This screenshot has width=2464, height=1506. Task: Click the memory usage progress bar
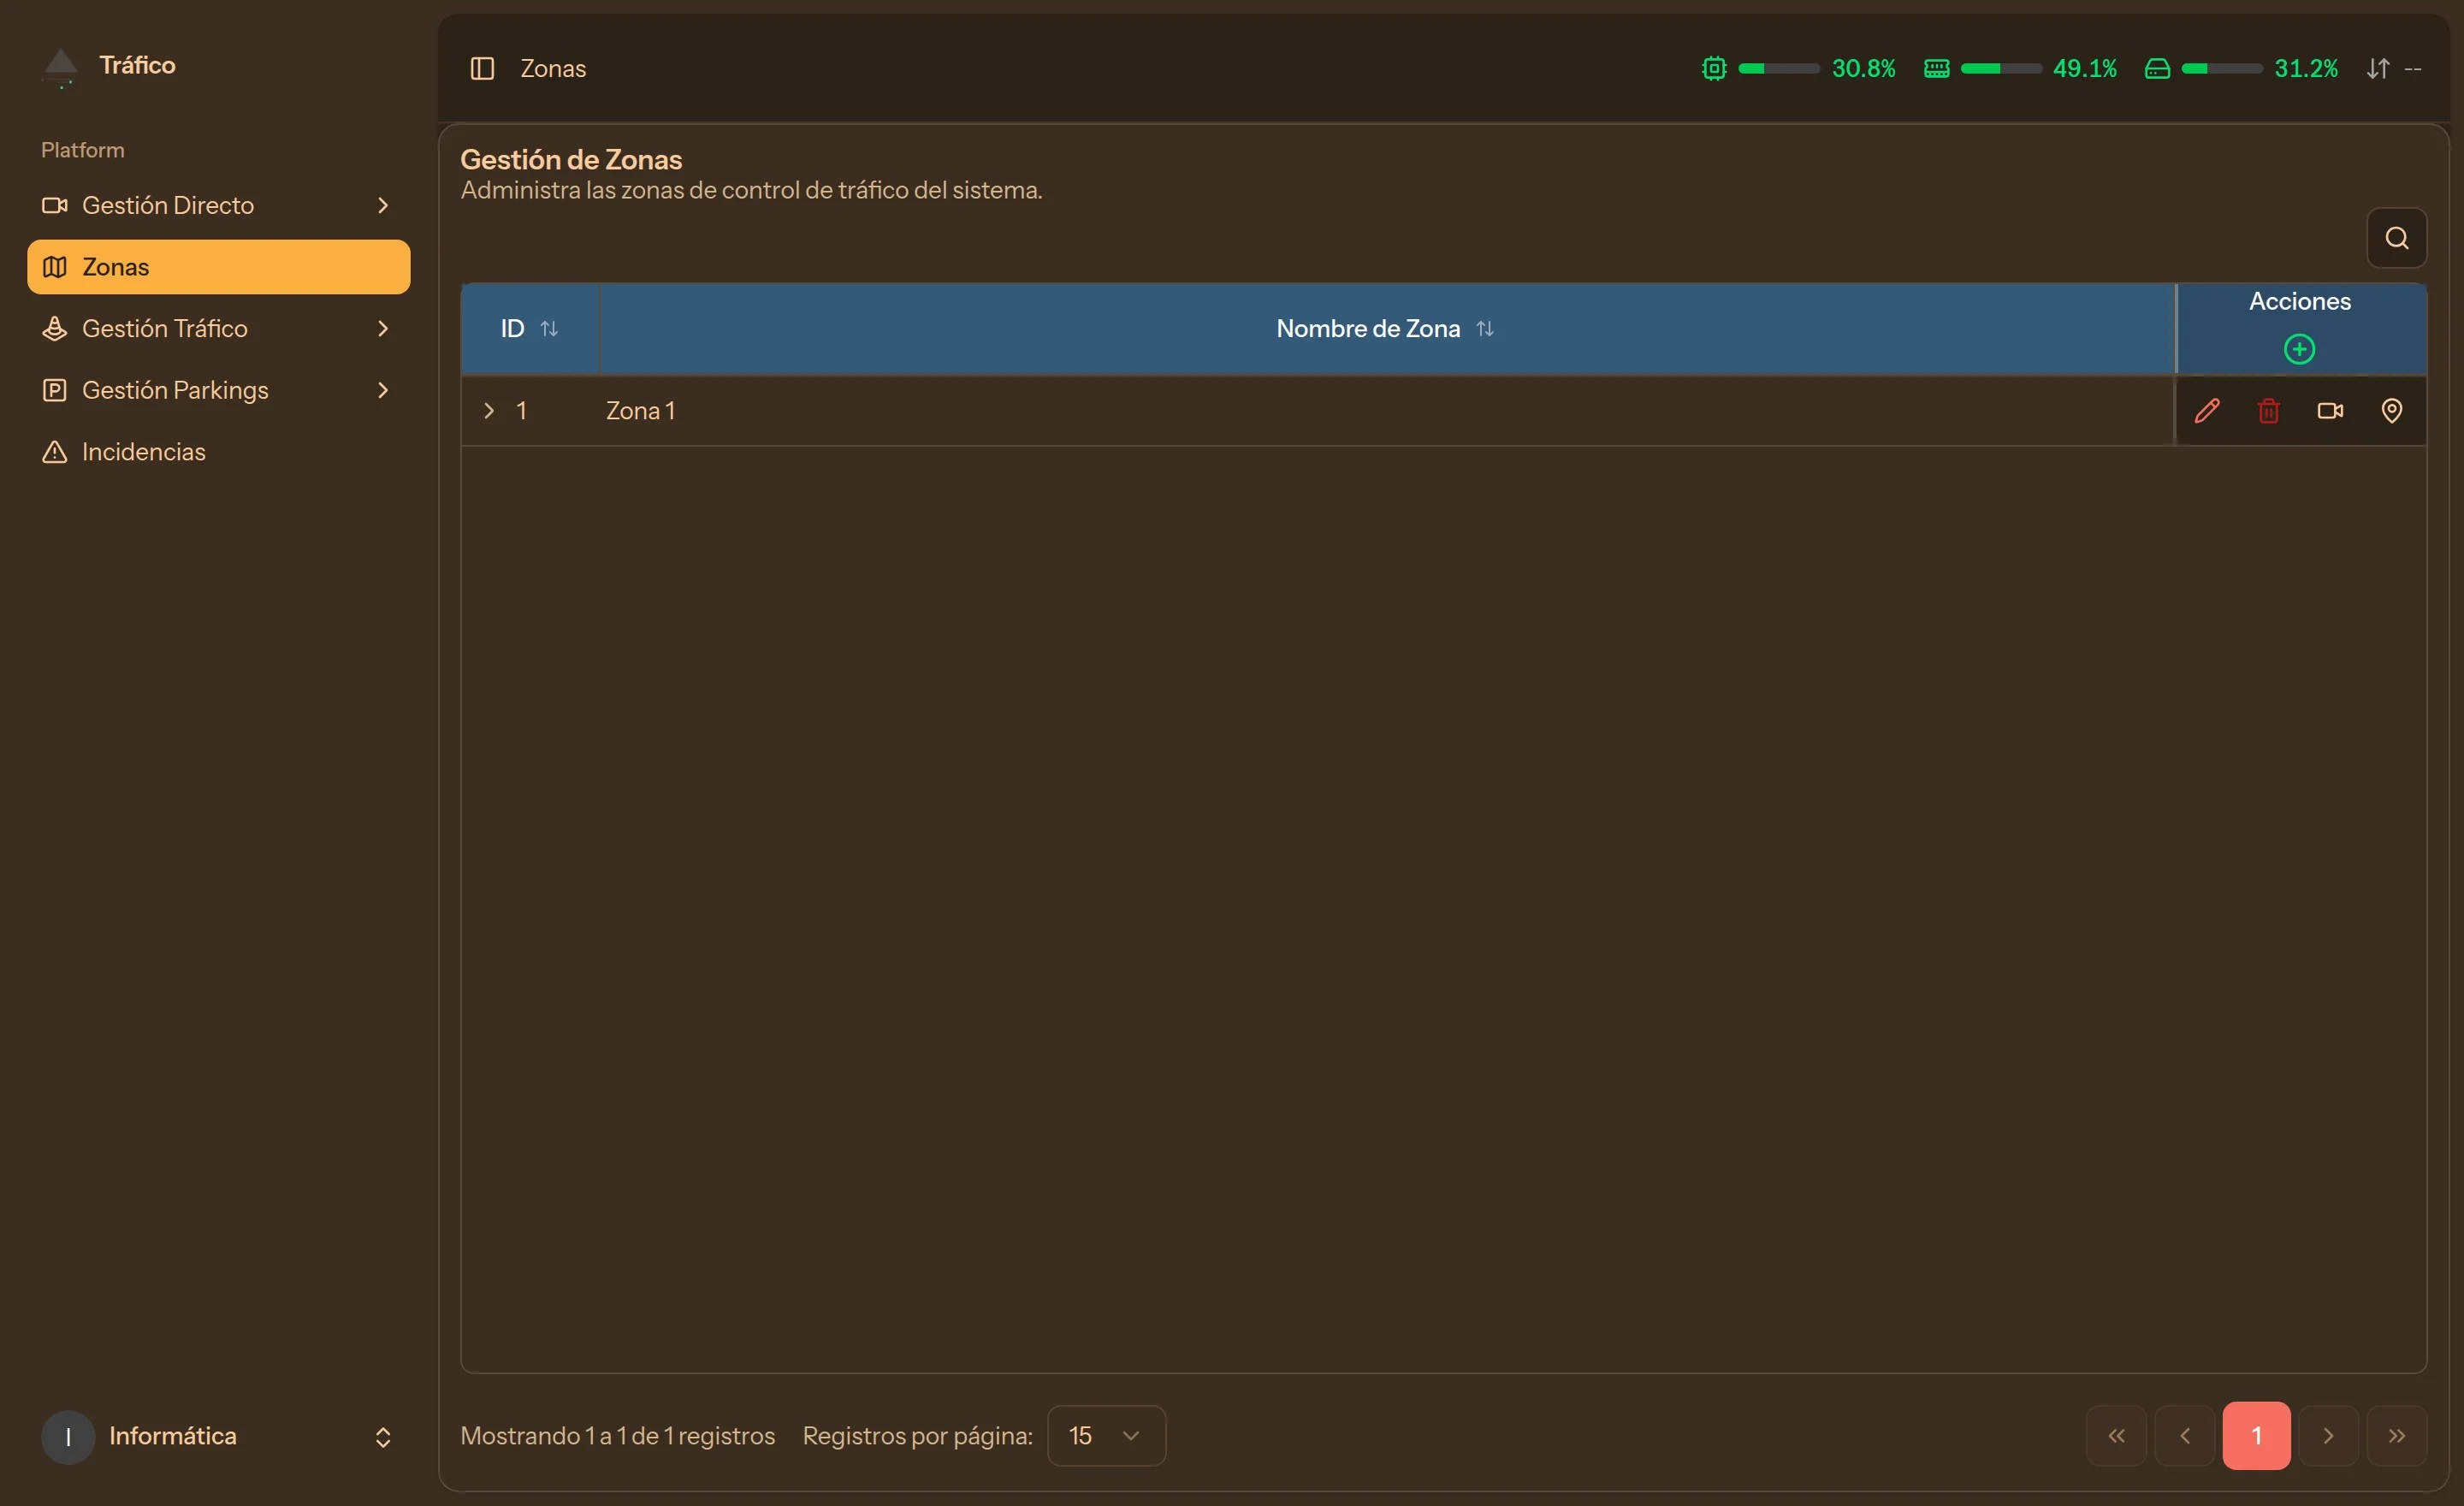[x=2000, y=68]
